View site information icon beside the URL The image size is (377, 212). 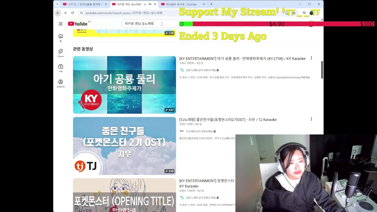point(81,13)
